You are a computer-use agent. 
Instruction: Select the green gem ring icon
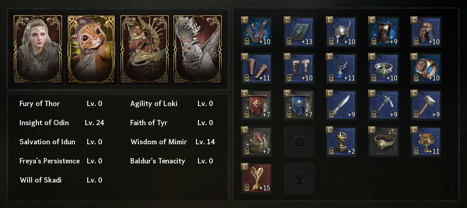coord(384,68)
